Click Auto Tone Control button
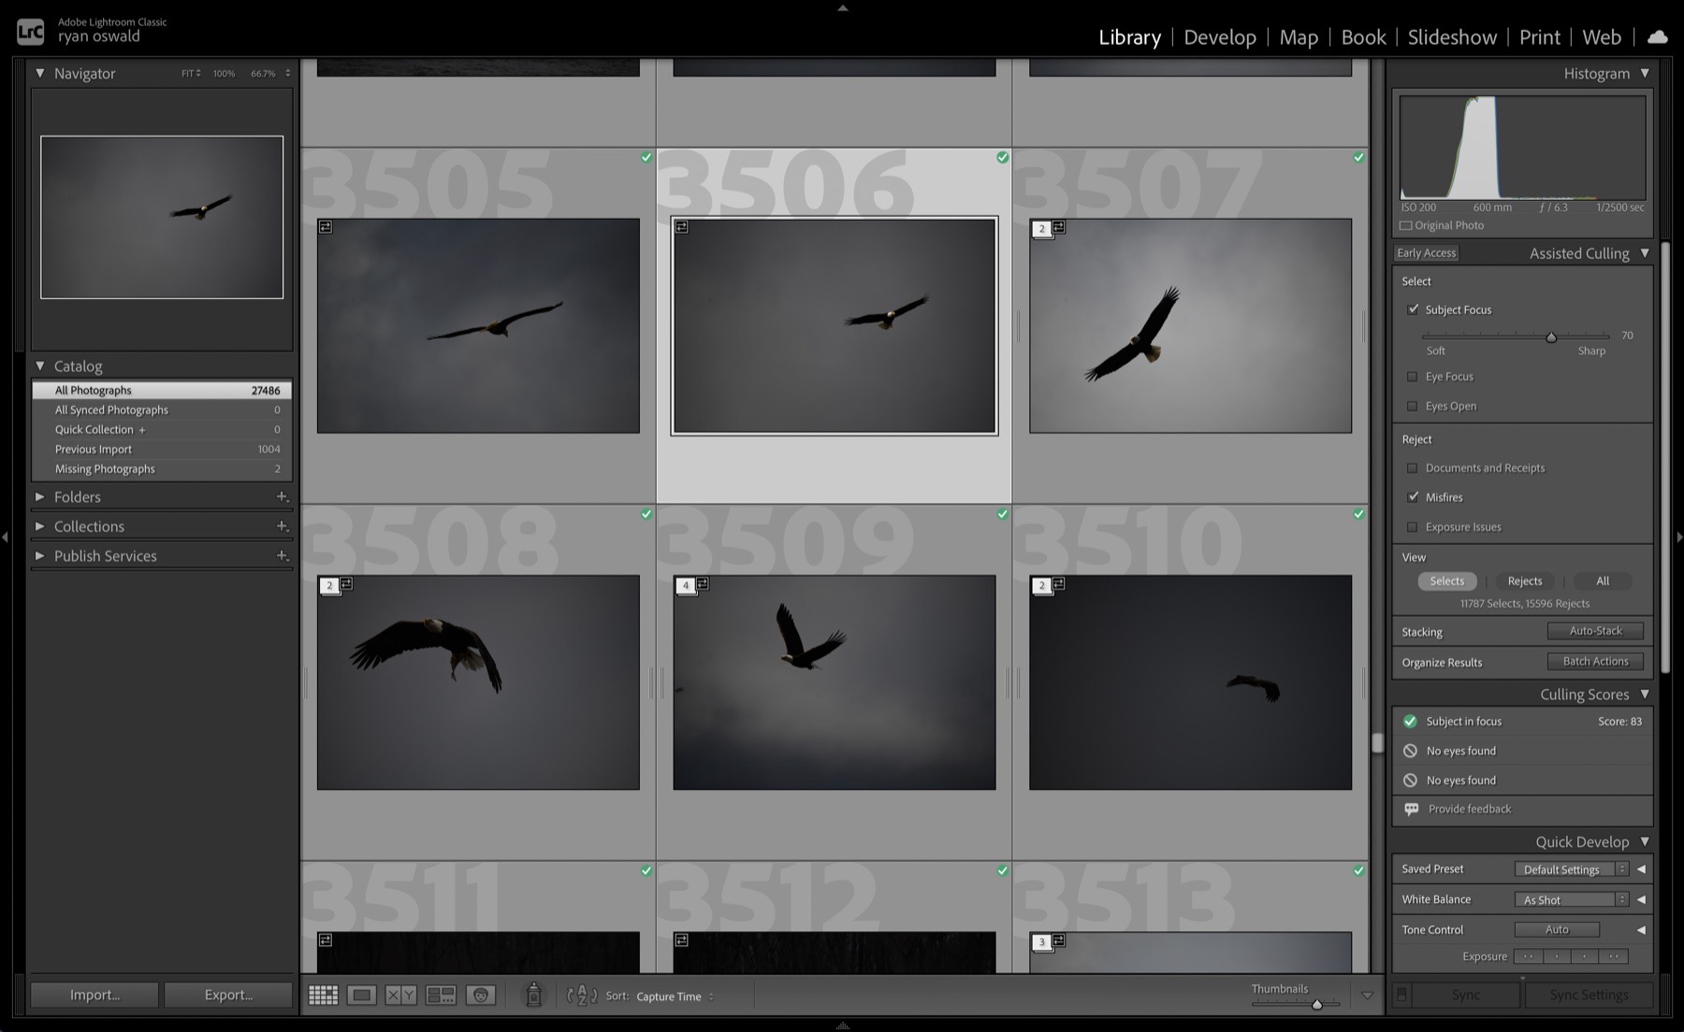1684x1032 pixels. coord(1557,930)
